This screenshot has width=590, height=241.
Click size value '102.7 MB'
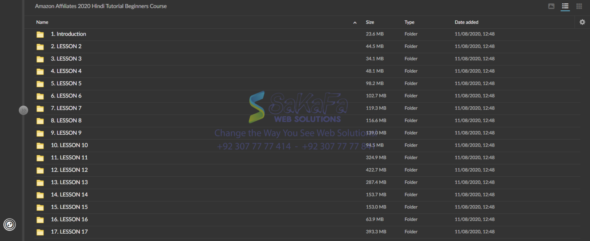376,96
